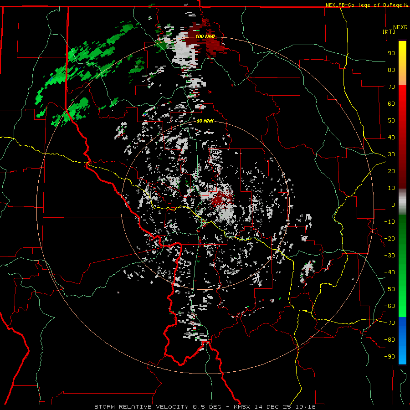The width and height of the screenshot is (410, 410).
Task: Click the -90 value on velocity scale
Action: click(389, 357)
